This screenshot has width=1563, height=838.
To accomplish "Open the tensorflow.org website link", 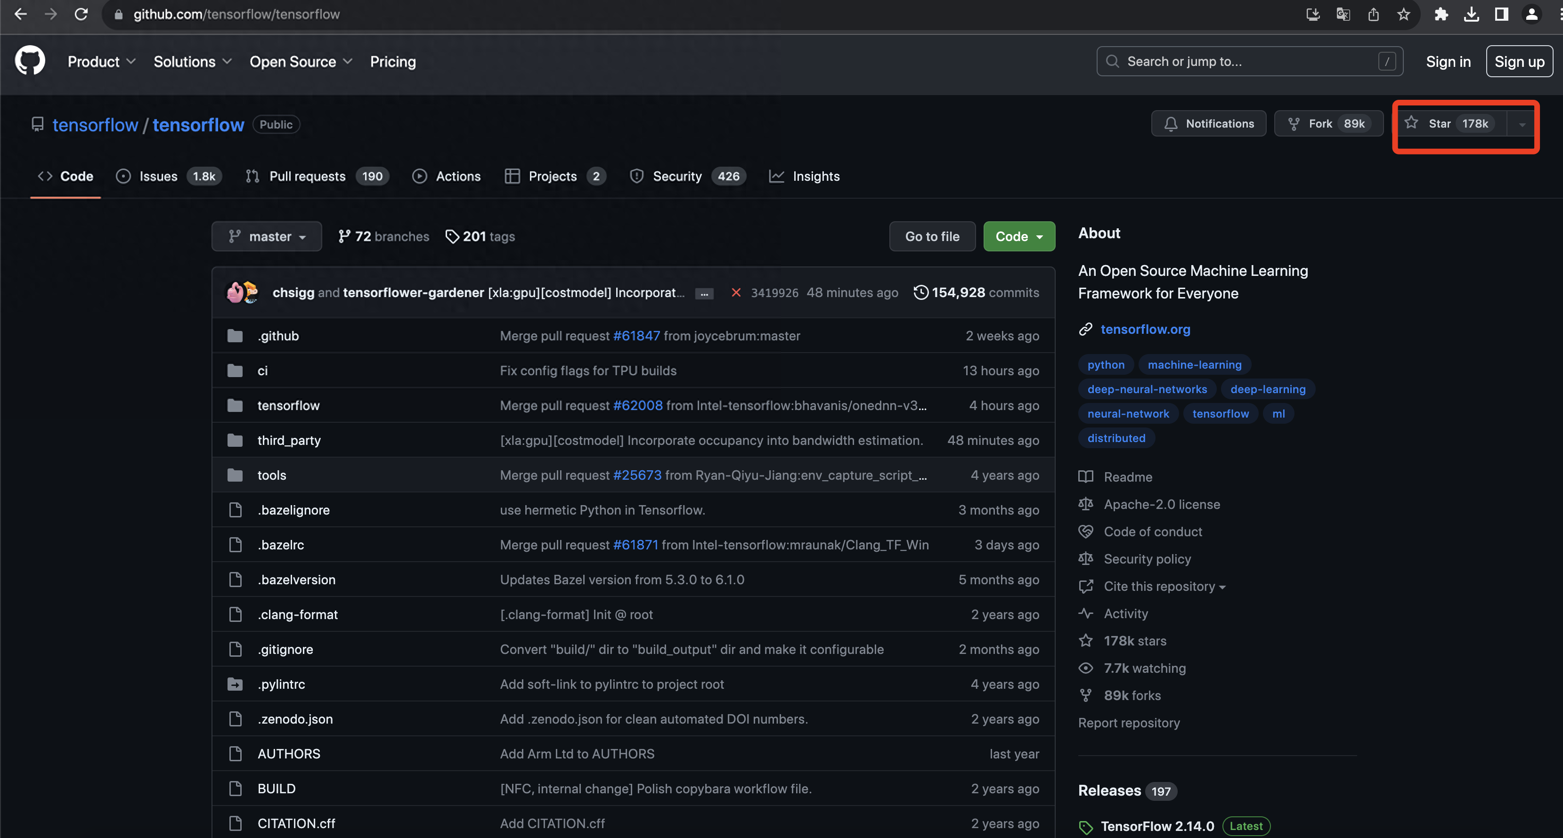I will tap(1145, 329).
